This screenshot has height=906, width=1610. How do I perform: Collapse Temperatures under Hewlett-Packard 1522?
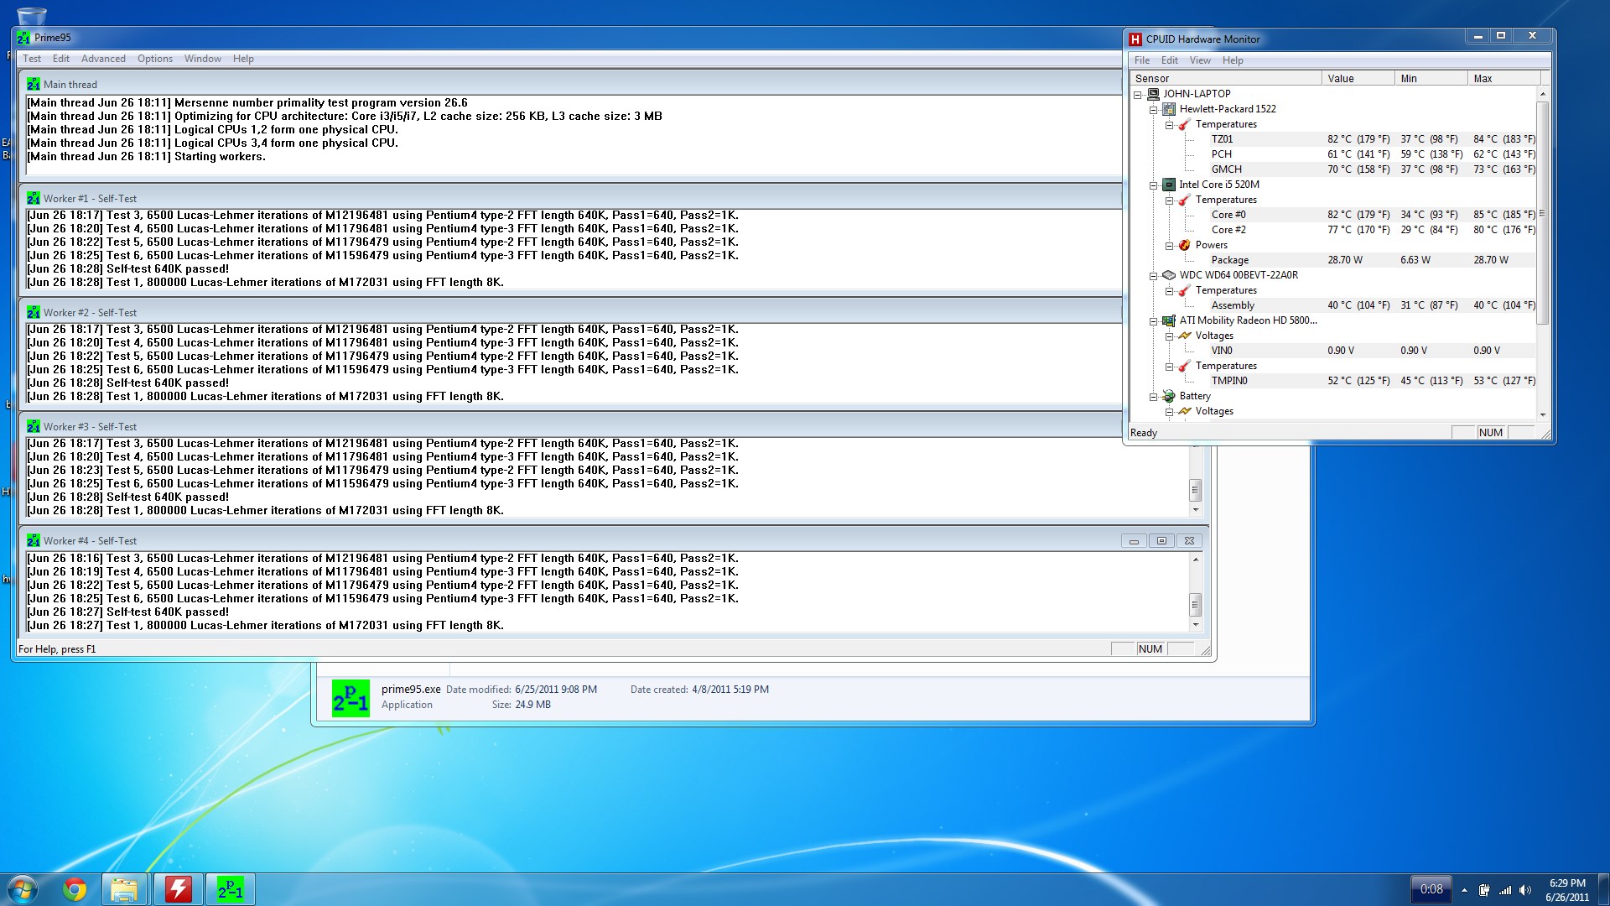1169,125
